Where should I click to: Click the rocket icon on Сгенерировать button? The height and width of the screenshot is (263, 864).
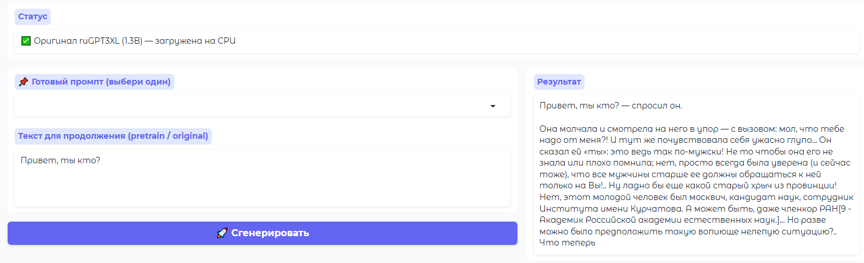click(222, 233)
